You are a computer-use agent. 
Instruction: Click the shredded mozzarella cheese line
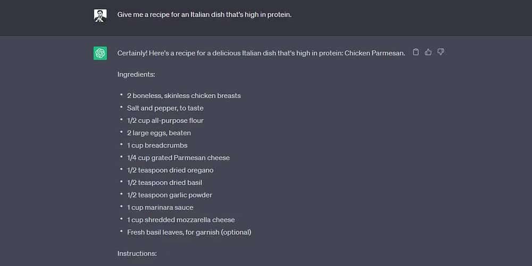(180, 220)
